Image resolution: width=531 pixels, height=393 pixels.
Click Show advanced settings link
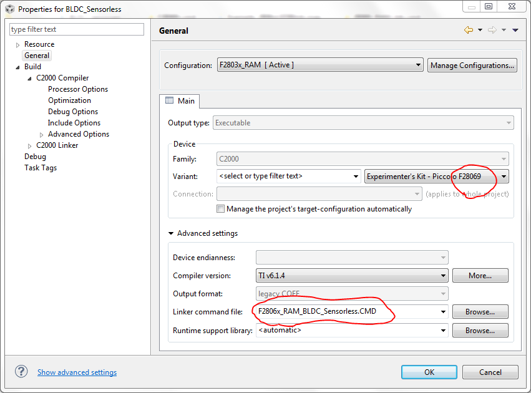click(77, 372)
